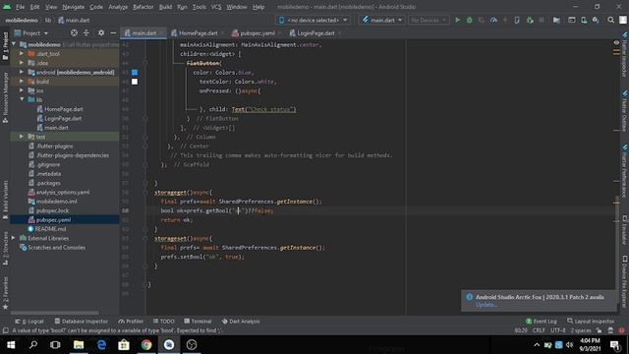Image resolution: width=629 pixels, height=354 pixels.
Task: Select pubspec.lock in project tree
Action: click(x=48, y=210)
